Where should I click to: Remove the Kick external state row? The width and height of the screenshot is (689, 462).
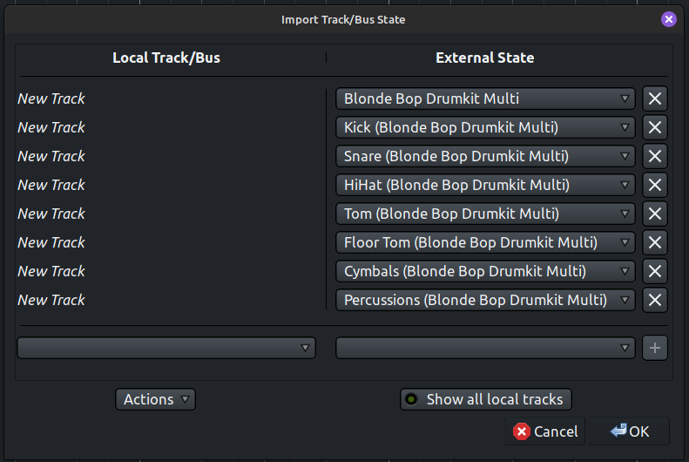[655, 127]
